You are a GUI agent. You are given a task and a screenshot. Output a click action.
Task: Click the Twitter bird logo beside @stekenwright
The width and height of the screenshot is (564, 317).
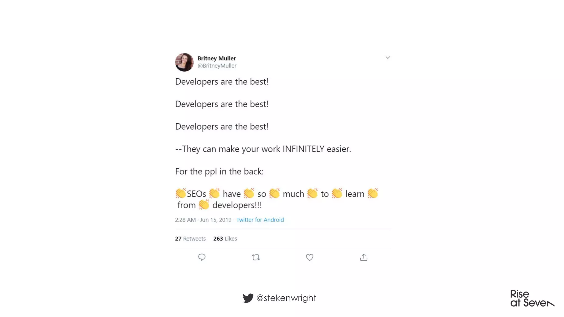pos(248,298)
